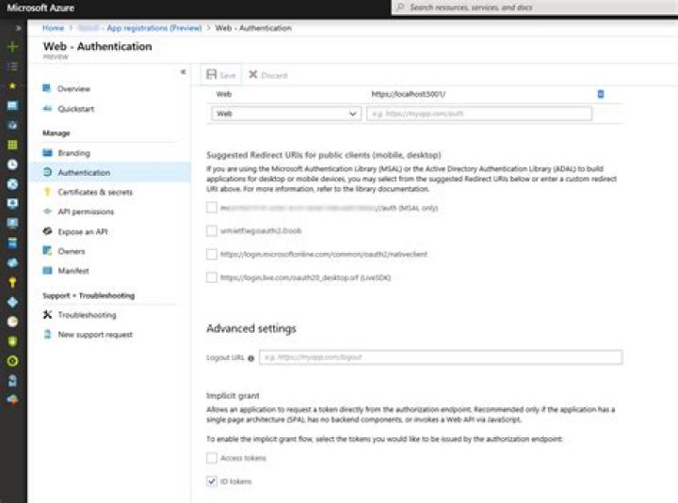Go to Branding settings
This screenshot has width=678, height=503.
point(74,153)
